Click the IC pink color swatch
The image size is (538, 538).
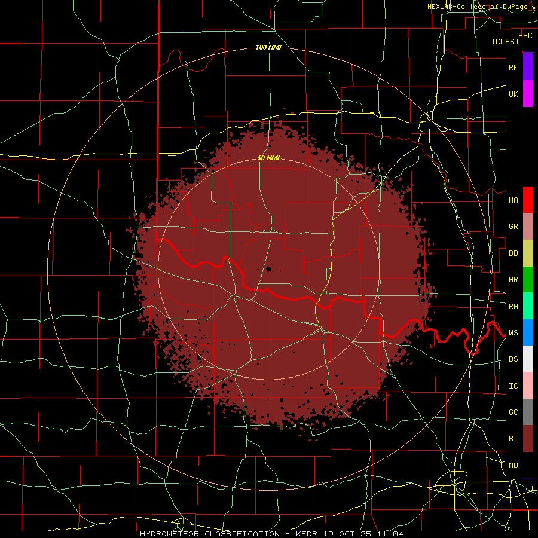point(528,386)
